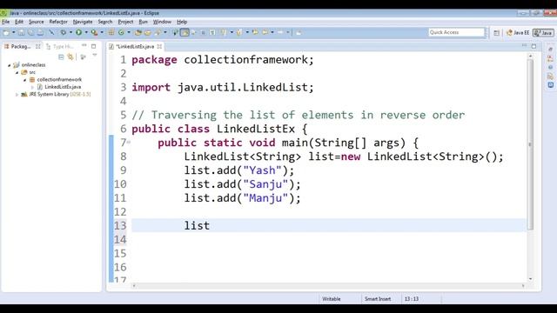Open the Refactor menu
This screenshot has width=557, height=313.
(x=58, y=22)
